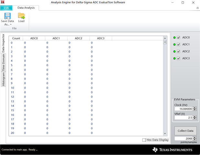Select row with count 15
The image size is (200, 155).
click(86, 110)
